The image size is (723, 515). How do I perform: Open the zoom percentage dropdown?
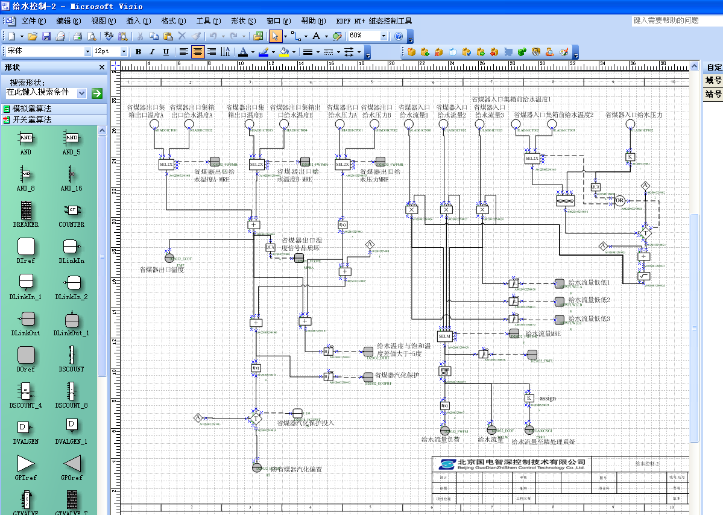point(384,36)
